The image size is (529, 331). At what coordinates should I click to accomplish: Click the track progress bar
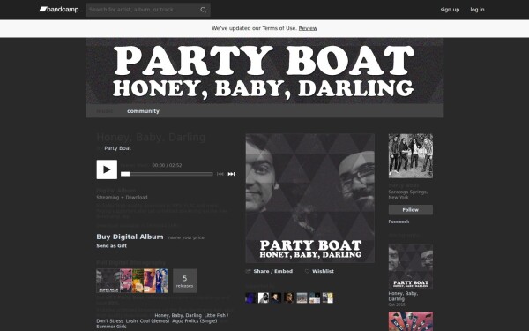click(167, 174)
